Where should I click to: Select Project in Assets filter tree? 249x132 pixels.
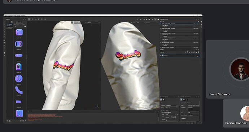[9, 26]
